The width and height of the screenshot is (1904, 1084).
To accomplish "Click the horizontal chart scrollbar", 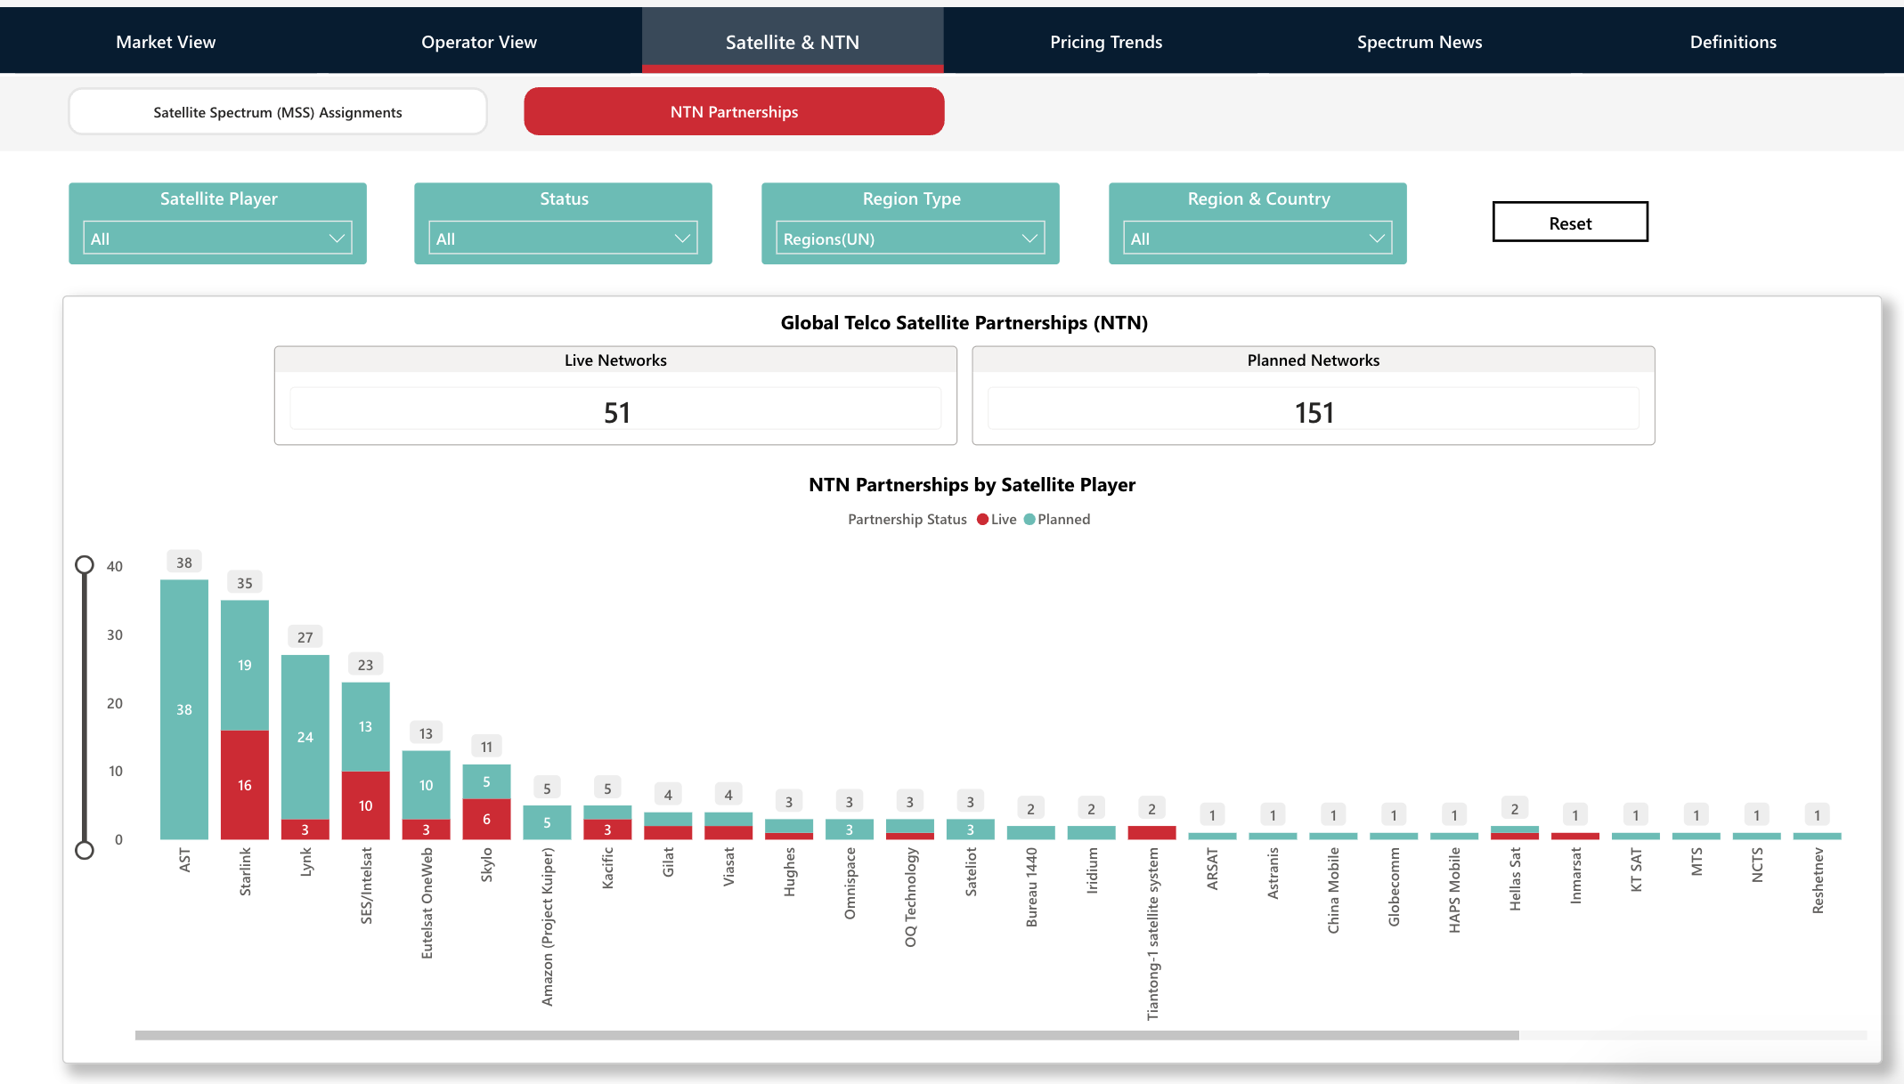I will point(826,1035).
